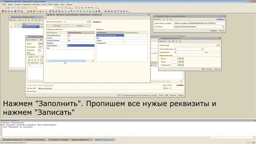
Task: Click the Код field in Единицы измерения window
Action: 214,52
